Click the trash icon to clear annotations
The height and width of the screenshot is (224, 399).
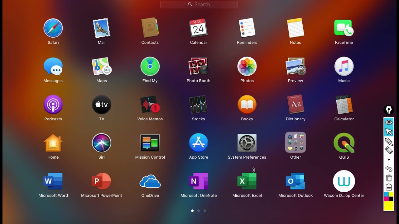(x=389, y=178)
